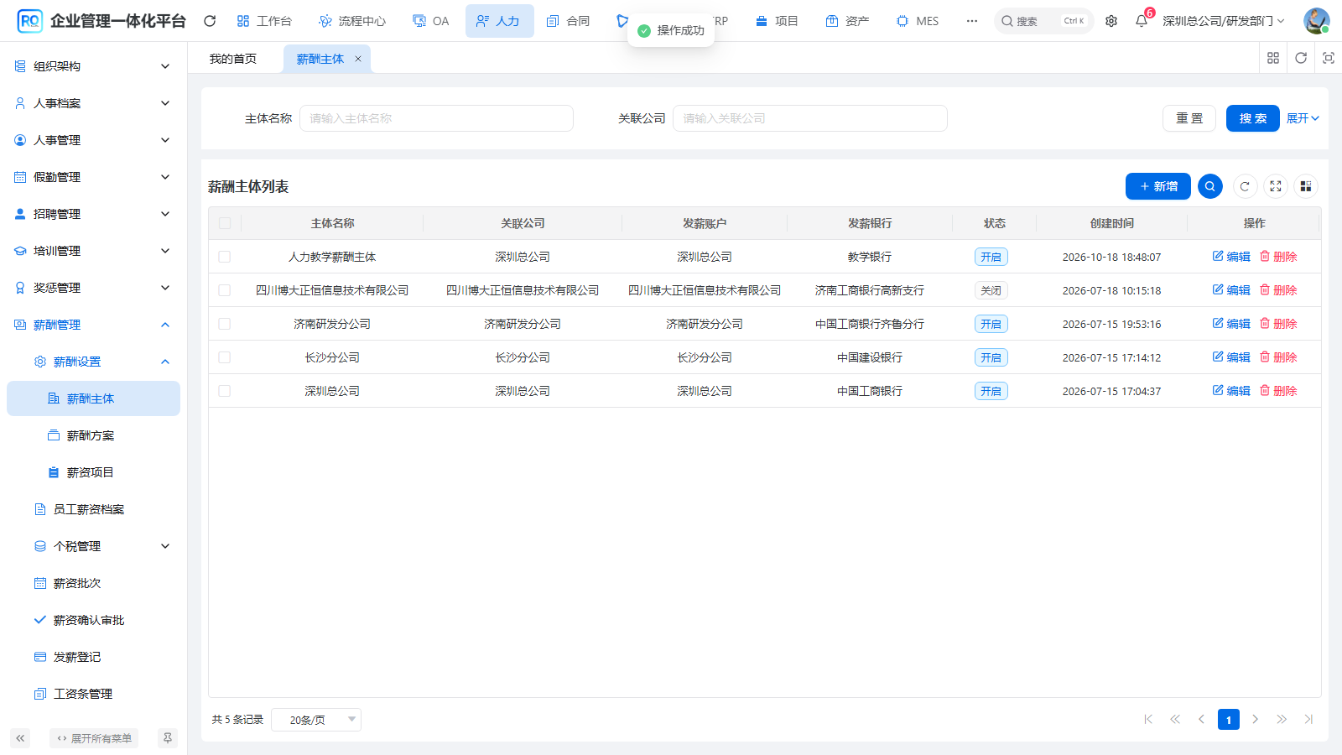Open the OA module
Viewport: 1342px width, 755px height.
431,21
